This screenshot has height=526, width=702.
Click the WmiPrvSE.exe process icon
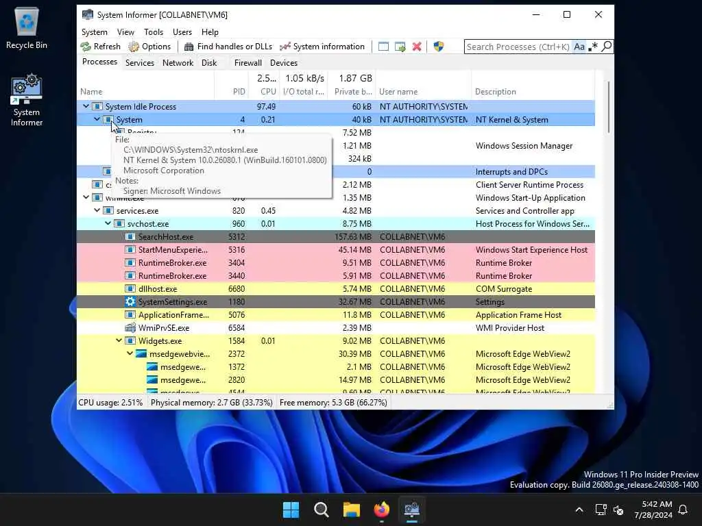point(130,327)
